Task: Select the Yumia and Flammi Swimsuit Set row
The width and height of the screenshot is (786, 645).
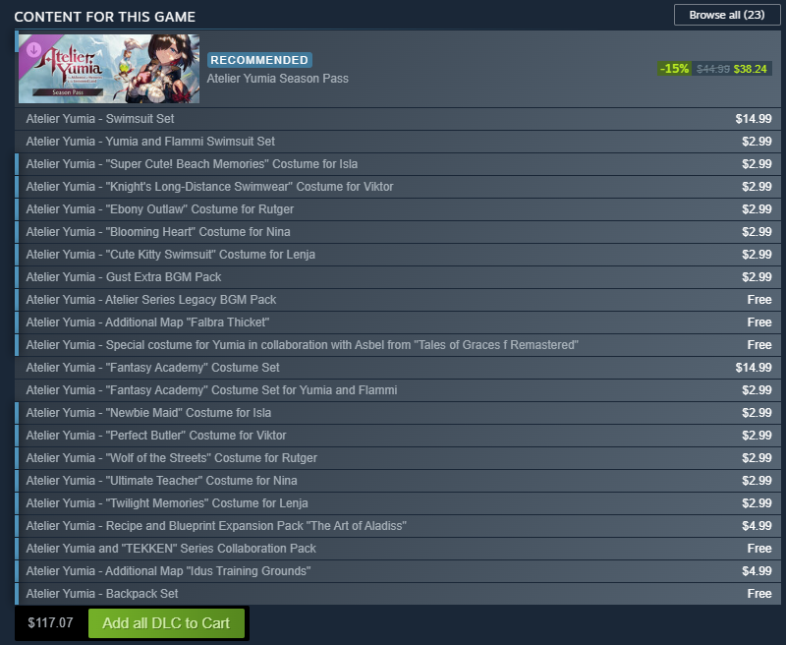Action: pos(398,142)
